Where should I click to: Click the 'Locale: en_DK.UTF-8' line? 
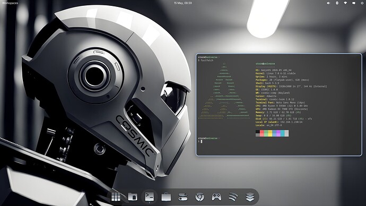268,125
